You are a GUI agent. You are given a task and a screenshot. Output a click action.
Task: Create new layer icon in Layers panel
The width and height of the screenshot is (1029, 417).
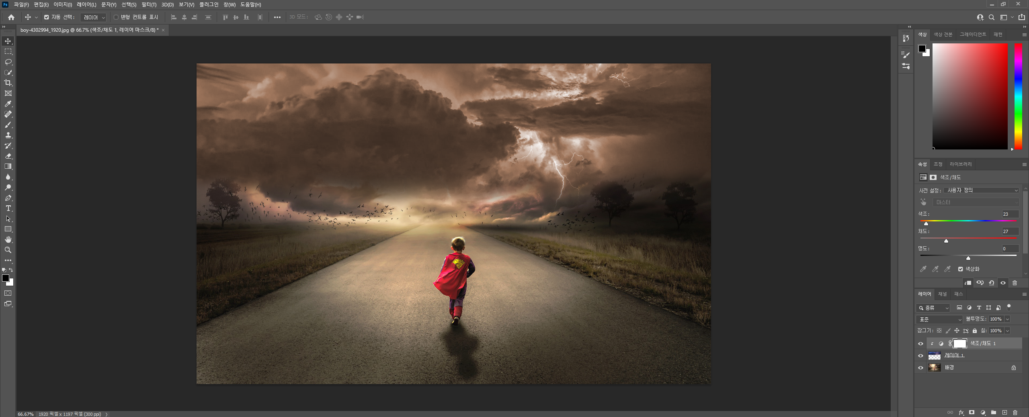[1004, 413]
